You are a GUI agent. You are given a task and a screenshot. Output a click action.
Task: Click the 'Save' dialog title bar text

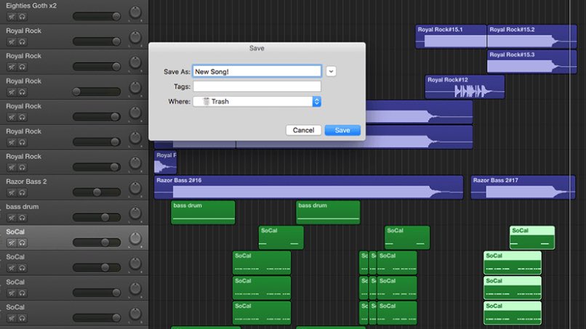click(x=257, y=48)
